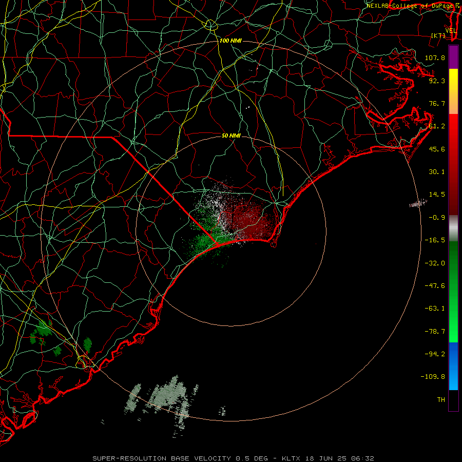Click the -47.6 velocity scale value
The image size is (462, 462).
(435, 286)
